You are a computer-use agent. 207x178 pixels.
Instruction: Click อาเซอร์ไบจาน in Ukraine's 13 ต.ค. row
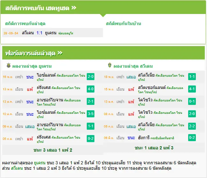tap(50, 100)
